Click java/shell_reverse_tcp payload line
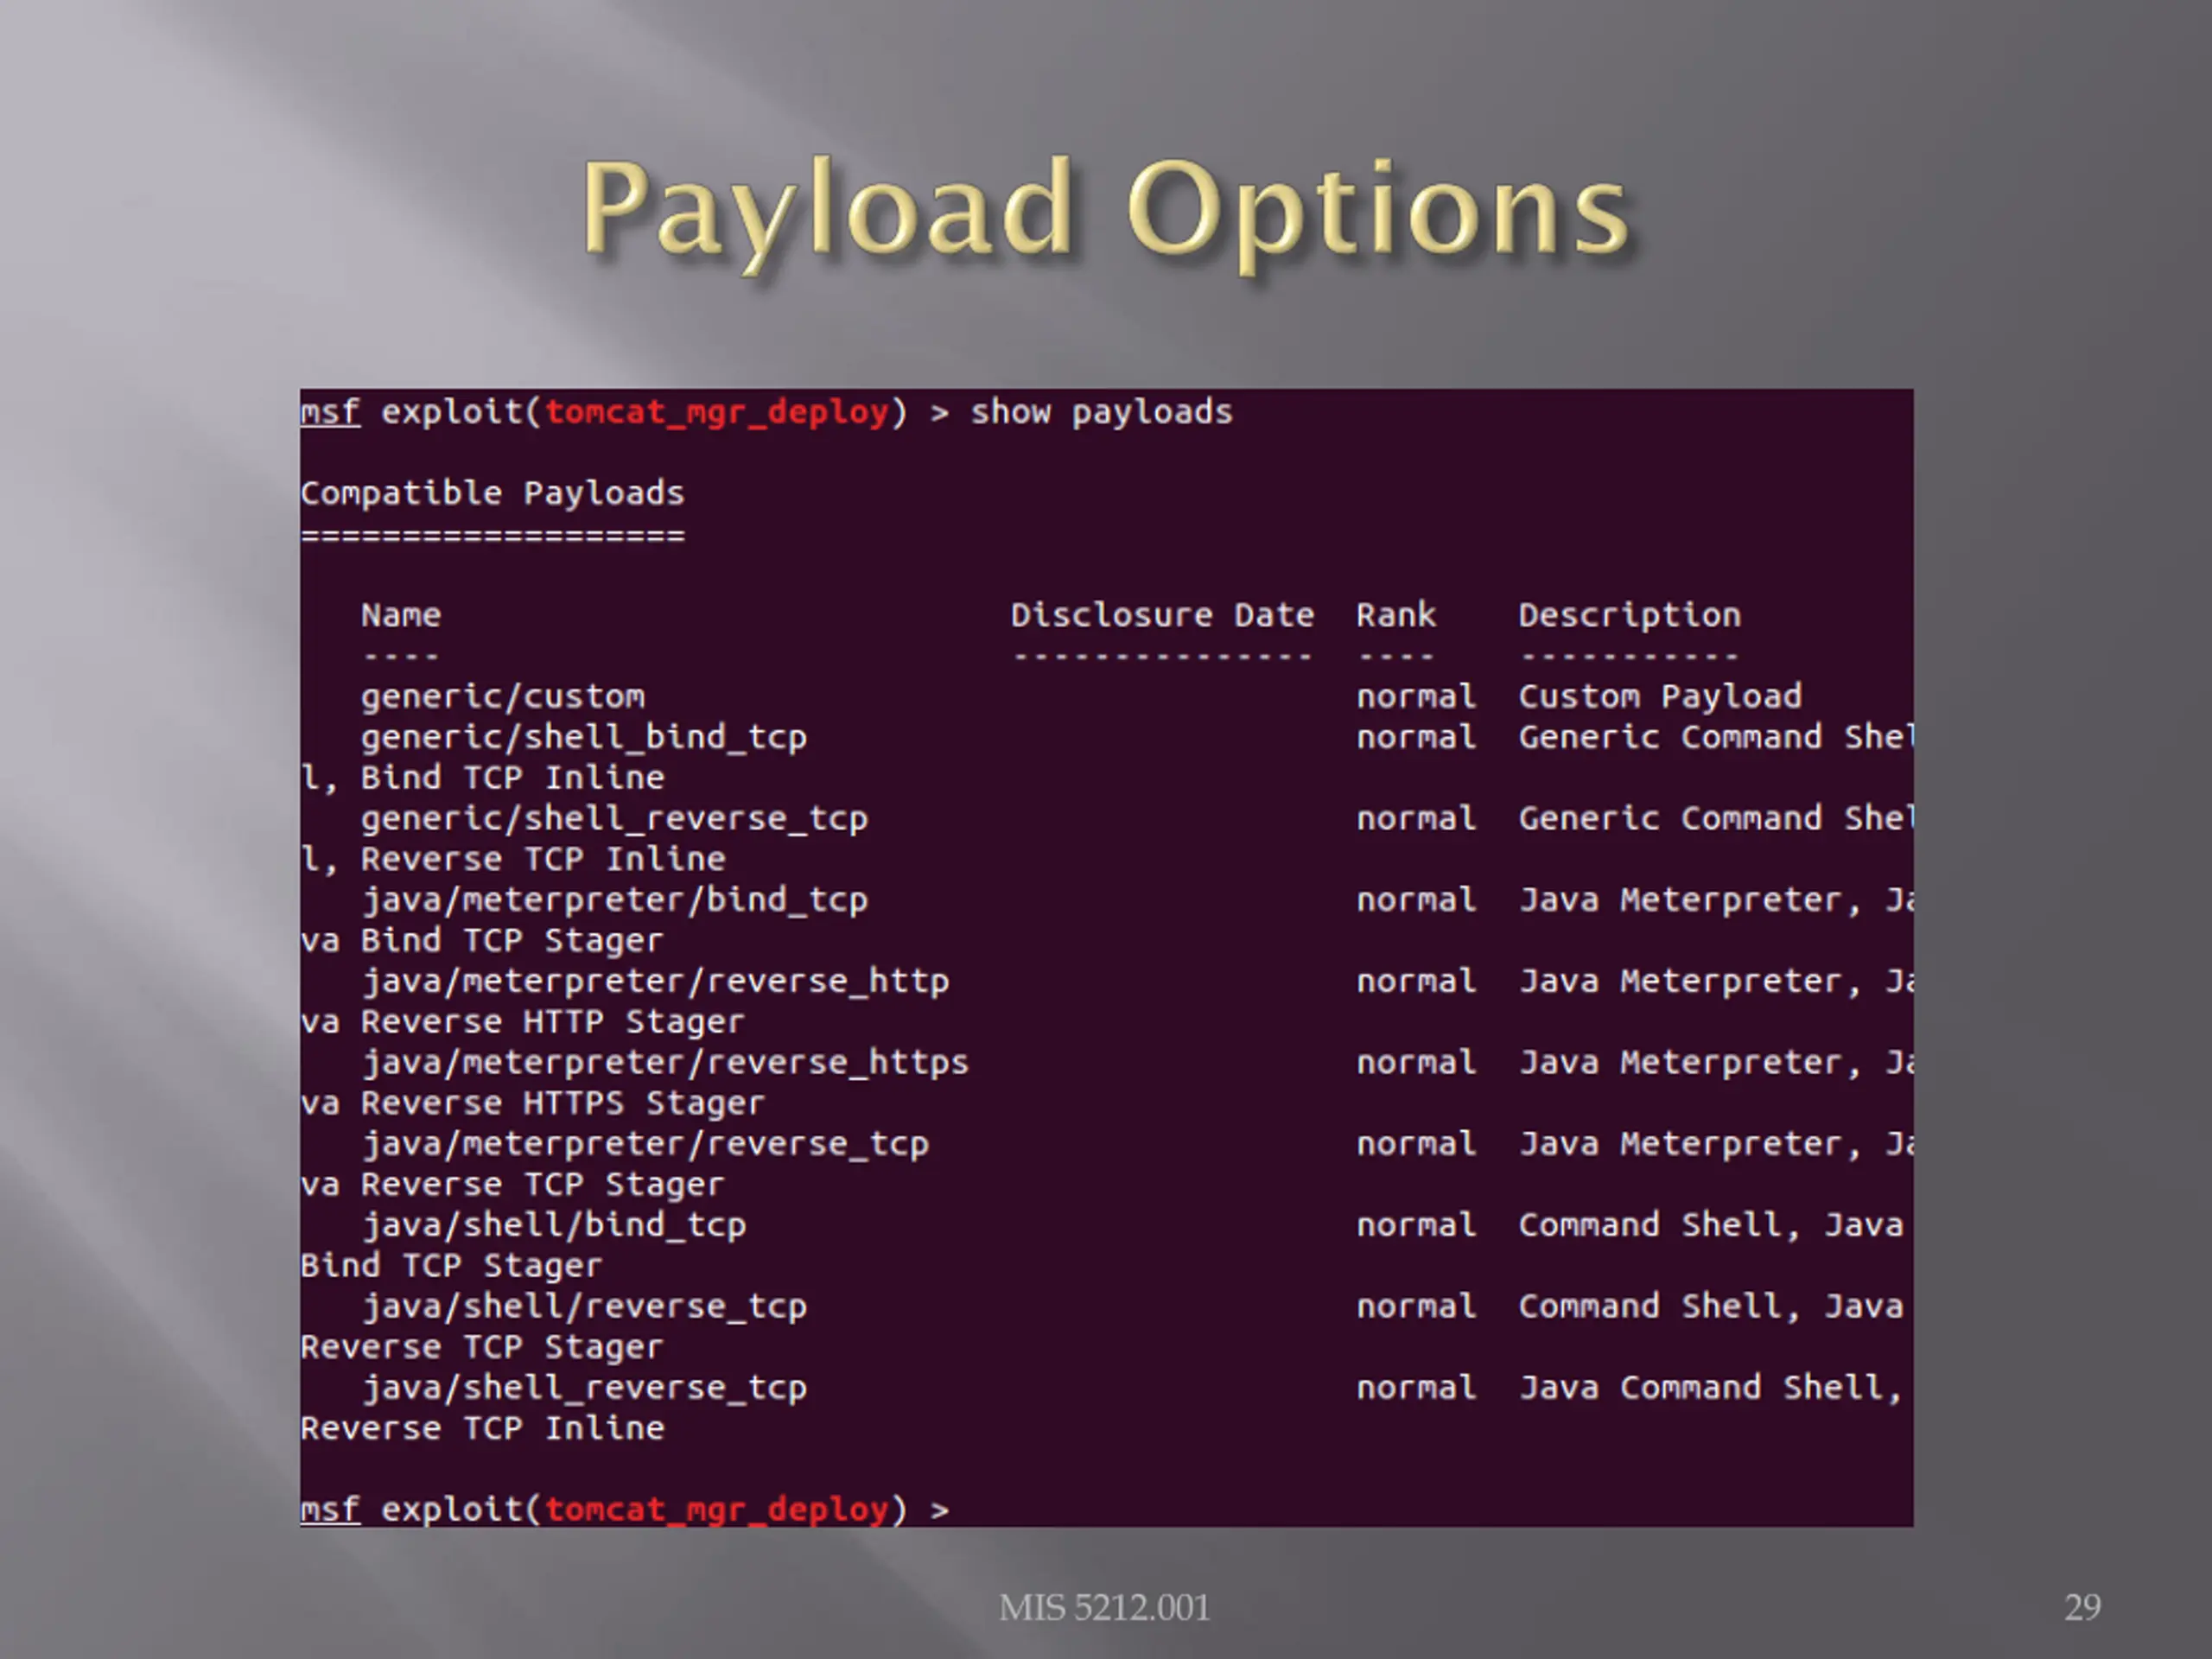Screen dimensions: 2212x1659 click(x=584, y=1388)
